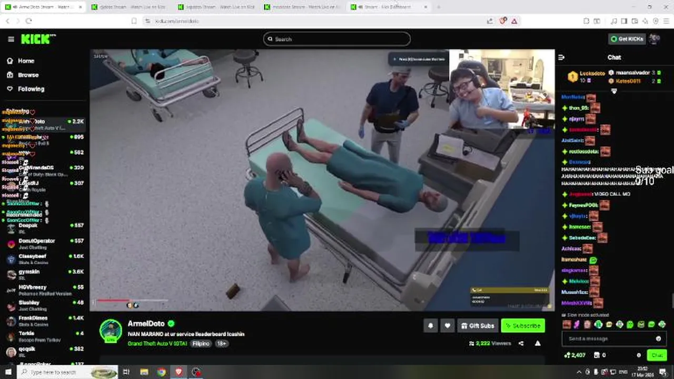
Task: Open the chat settings gear icon
Action: coord(639,355)
